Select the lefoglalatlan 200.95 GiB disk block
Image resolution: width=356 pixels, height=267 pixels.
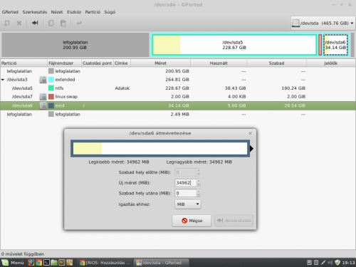point(75,45)
